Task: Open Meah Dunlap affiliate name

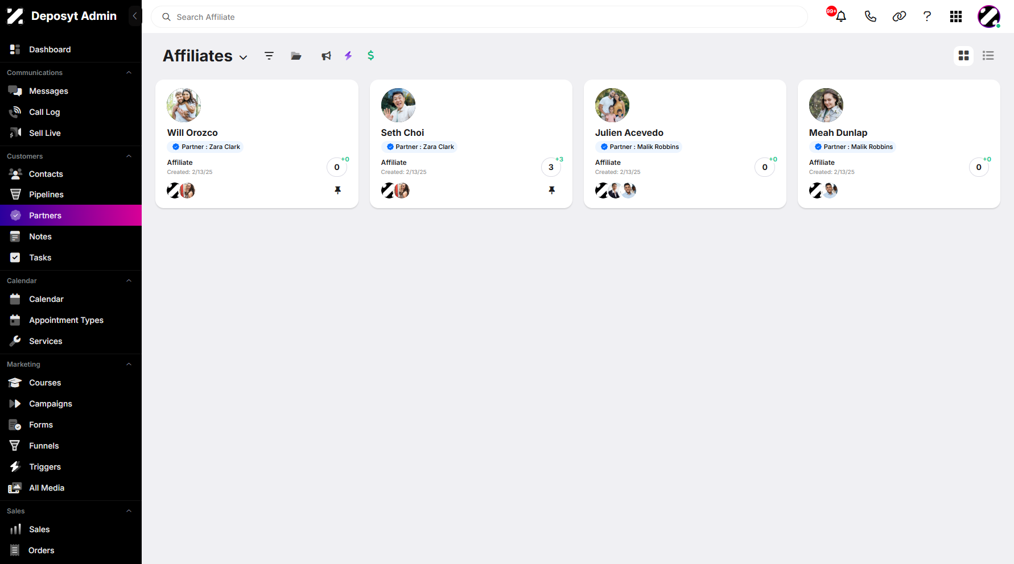Action: pyautogui.click(x=838, y=132)
